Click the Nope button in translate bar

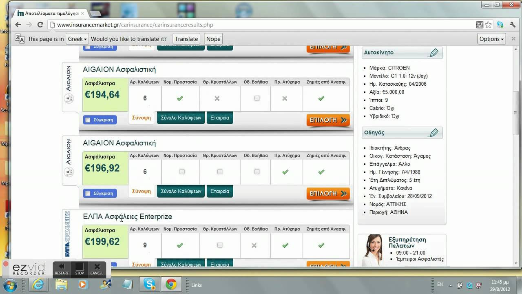213,39
